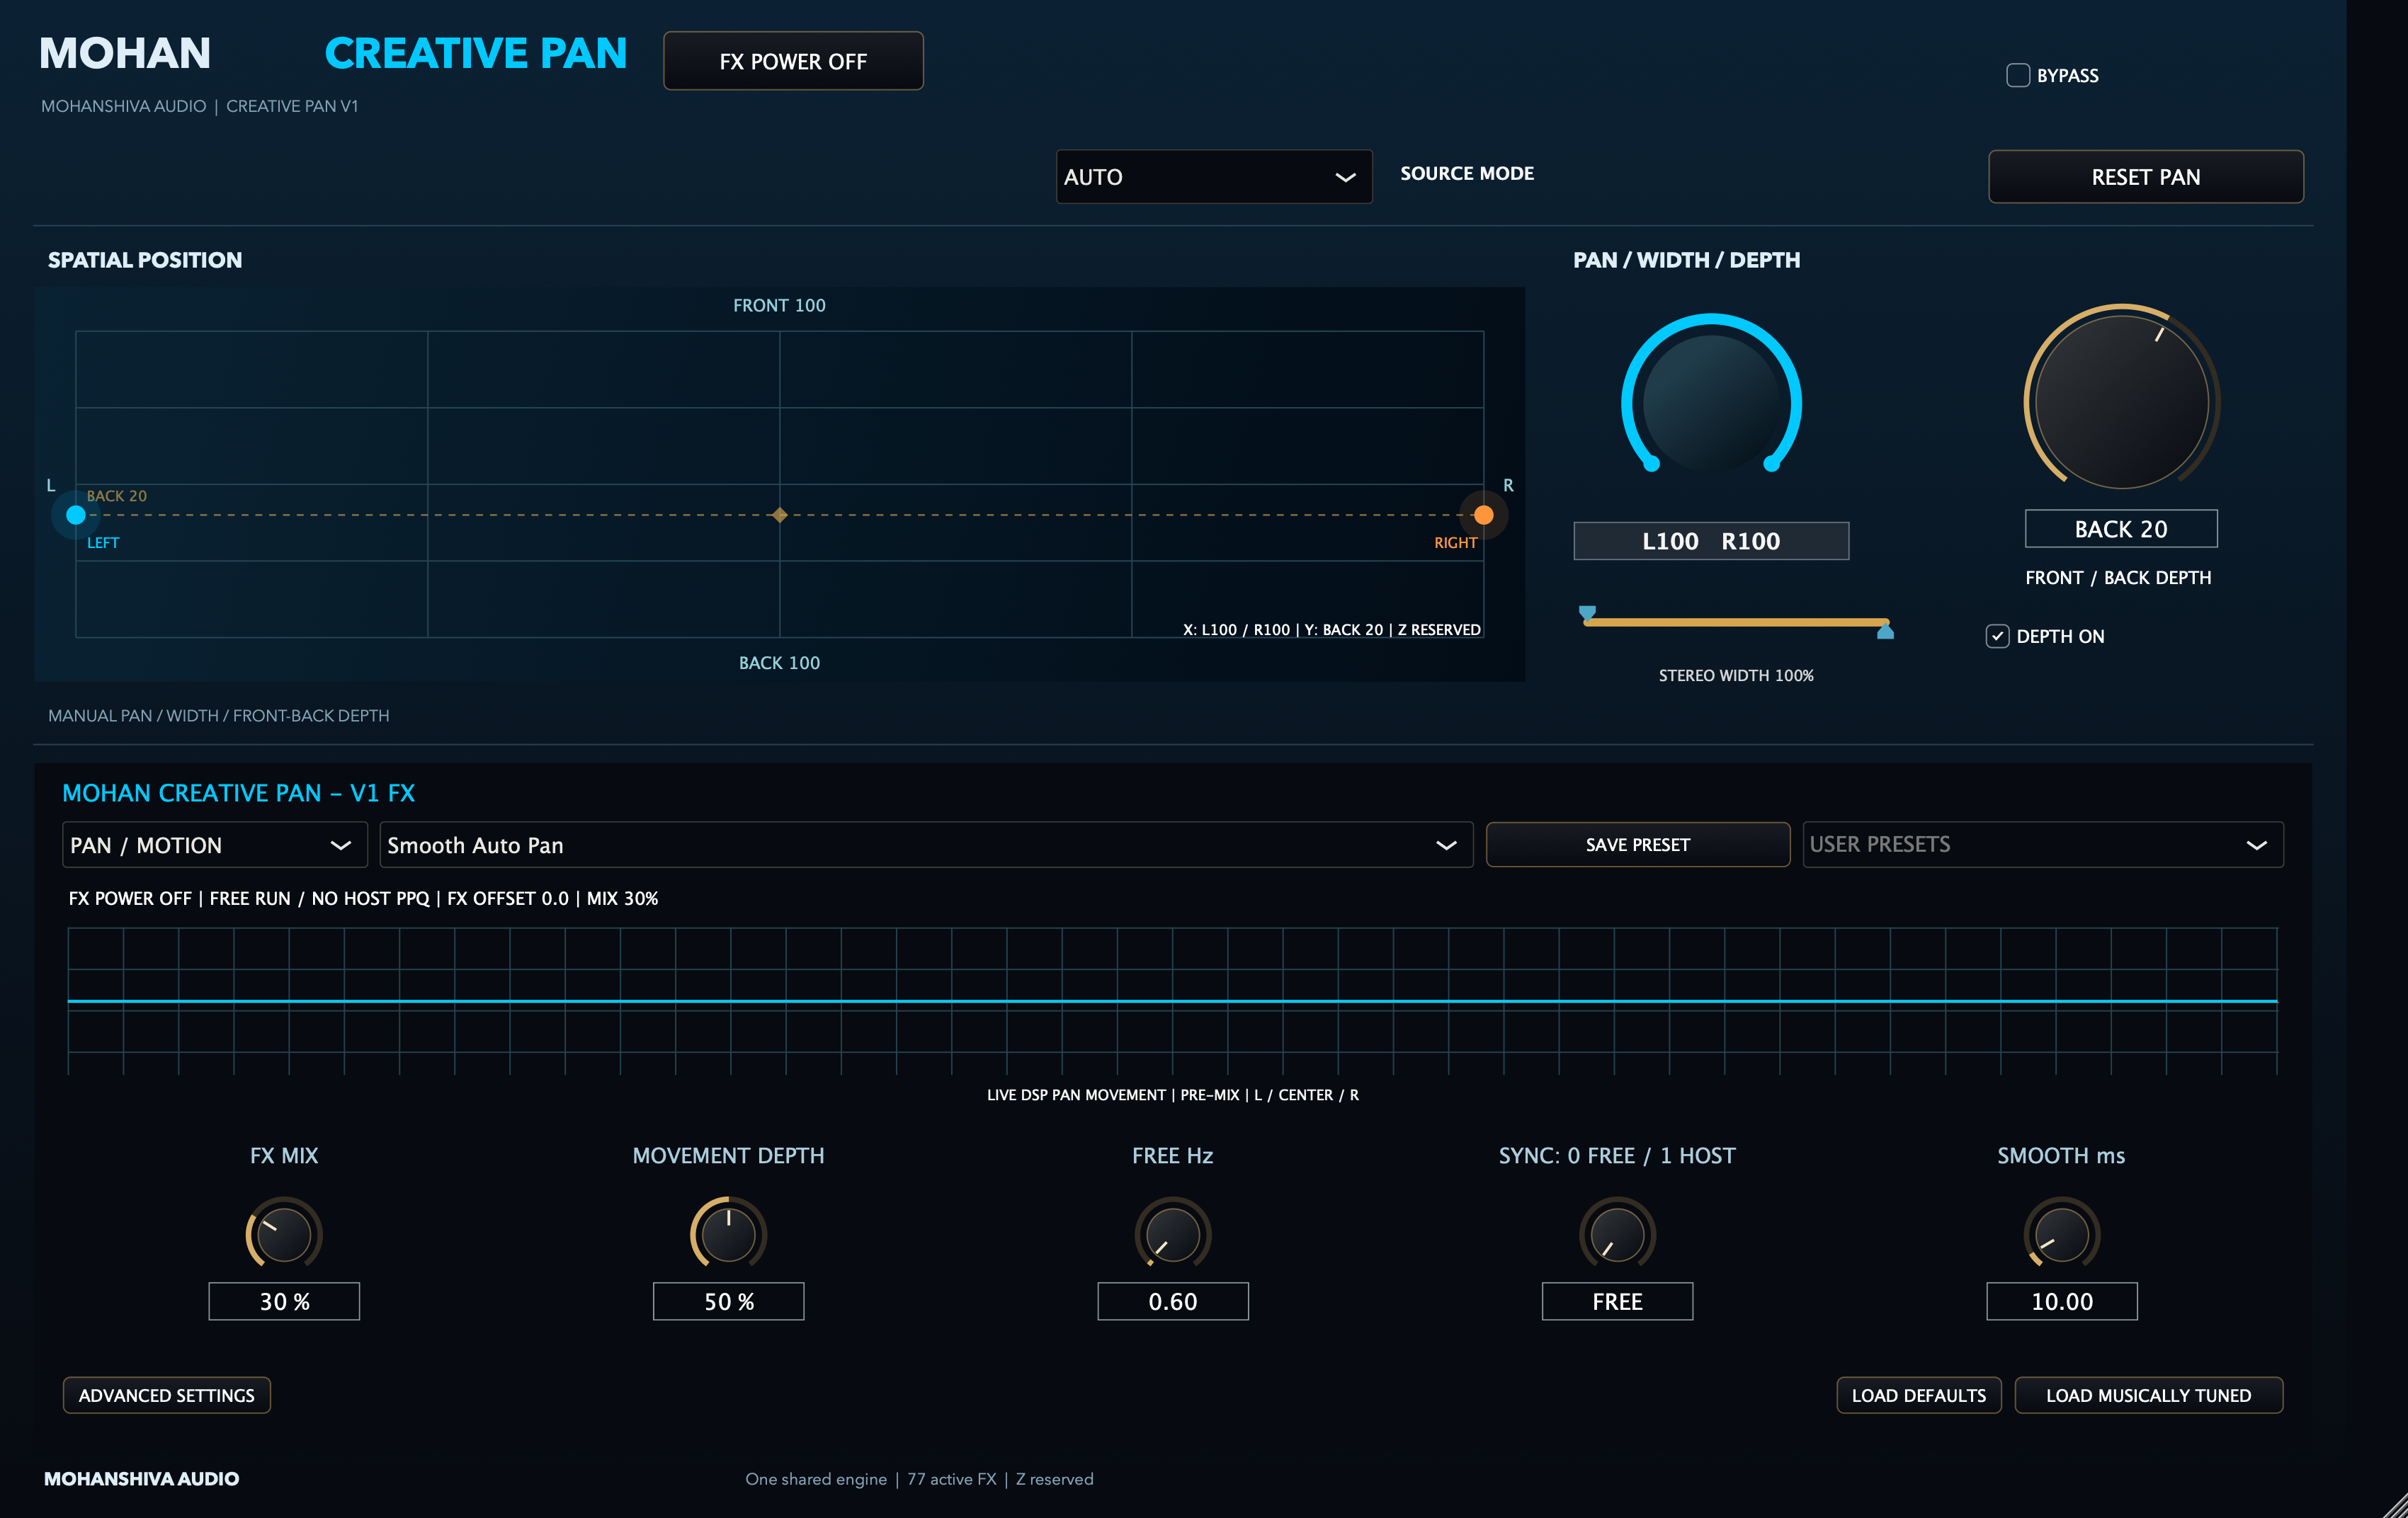
Task: Click the 0.60 free Hz value field
Action: pyautogui.click(x=1173, y=1301)
